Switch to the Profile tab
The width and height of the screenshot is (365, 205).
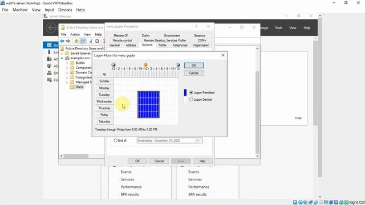(x=162, y=46)
